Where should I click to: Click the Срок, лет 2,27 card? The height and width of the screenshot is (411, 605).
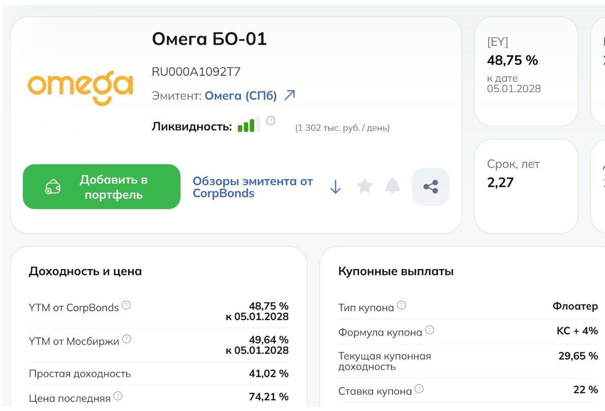(526, 186)
